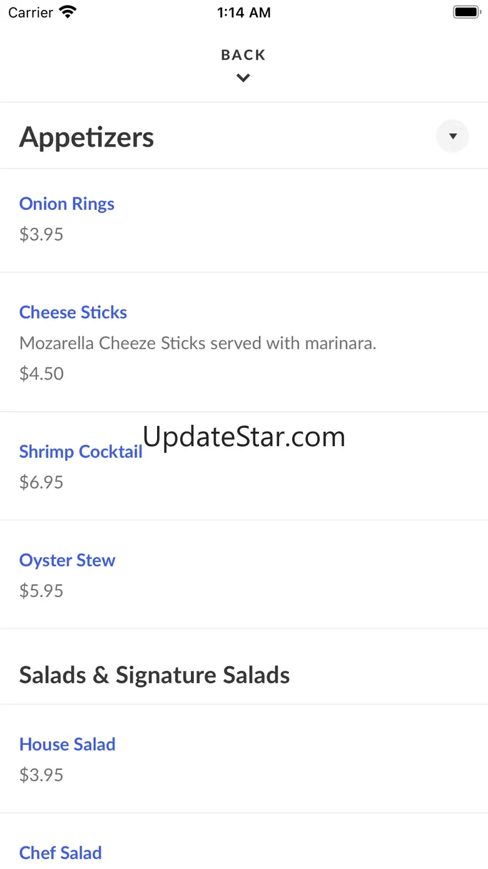488x869 pixels.
Task: Click the UpdateStar.com watermark text
Action: [x=244, y=437]
